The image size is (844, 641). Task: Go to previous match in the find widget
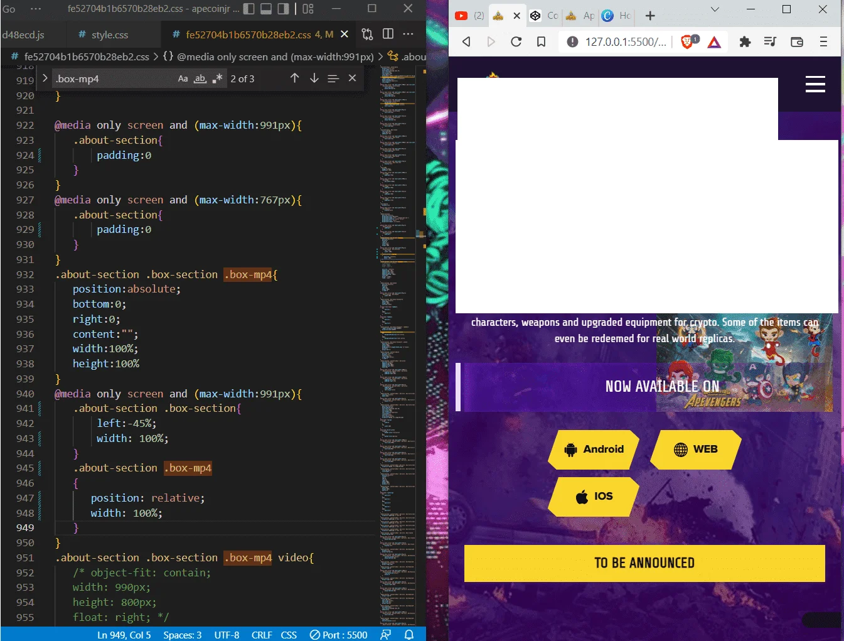[295, 78]
